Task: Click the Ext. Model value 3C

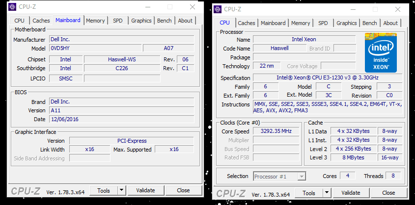Action: tap(329, 95)
